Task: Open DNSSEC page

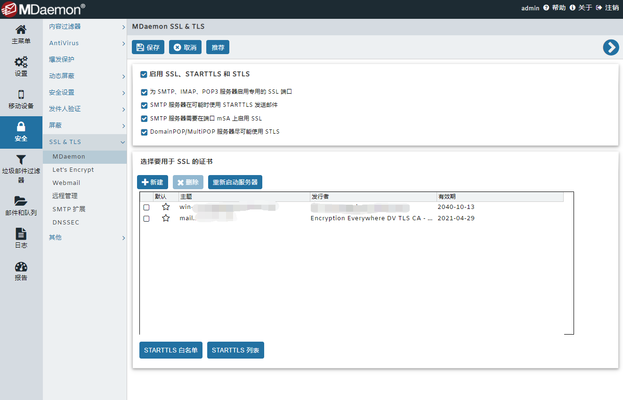Action: point(66,223)
